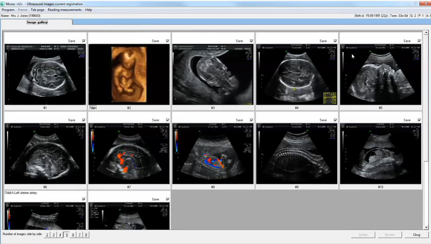
Task: Click the 'Term: 33w 0d' status field
Action: click(x=399, y=16)
